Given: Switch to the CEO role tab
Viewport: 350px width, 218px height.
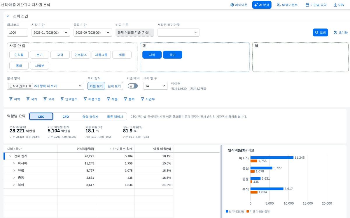Looking at the screenshot, I should [x=41, y=117].
